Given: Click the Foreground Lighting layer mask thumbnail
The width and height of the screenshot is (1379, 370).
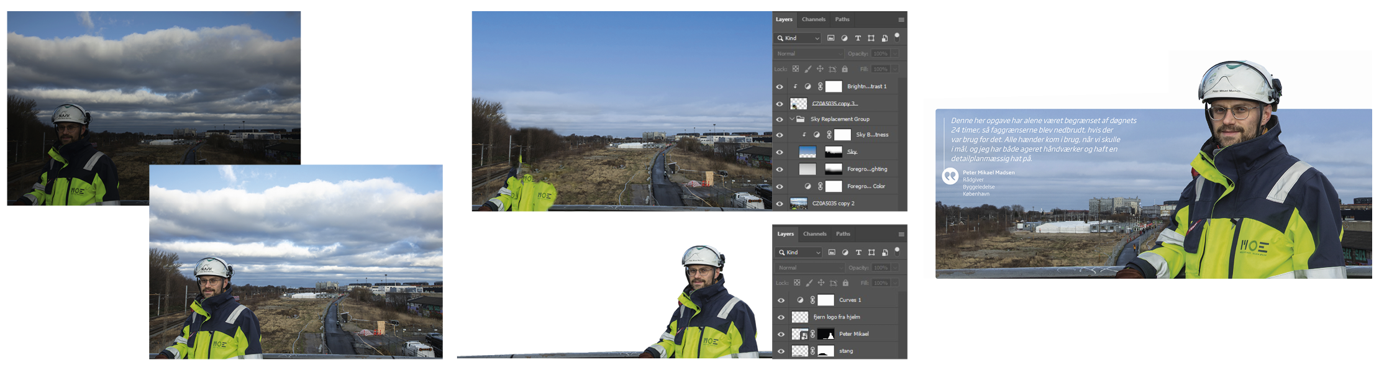Looking at the screenshot, I should [833, 169].
